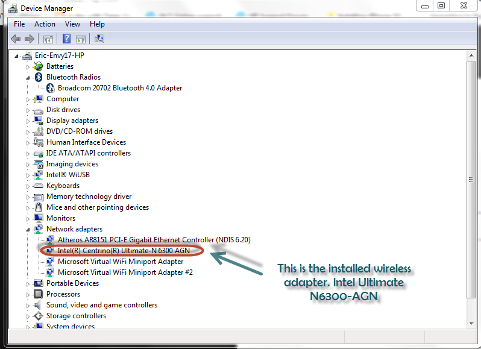Open the Help question-mark toolbar icon

tap(66, 39)
